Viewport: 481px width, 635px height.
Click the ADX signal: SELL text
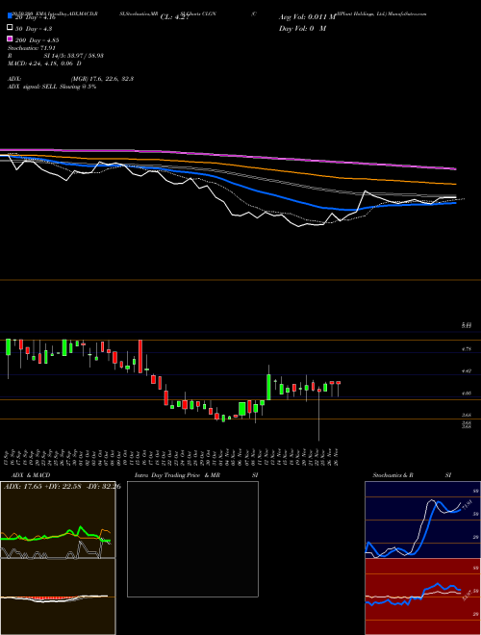click(52, 87)
